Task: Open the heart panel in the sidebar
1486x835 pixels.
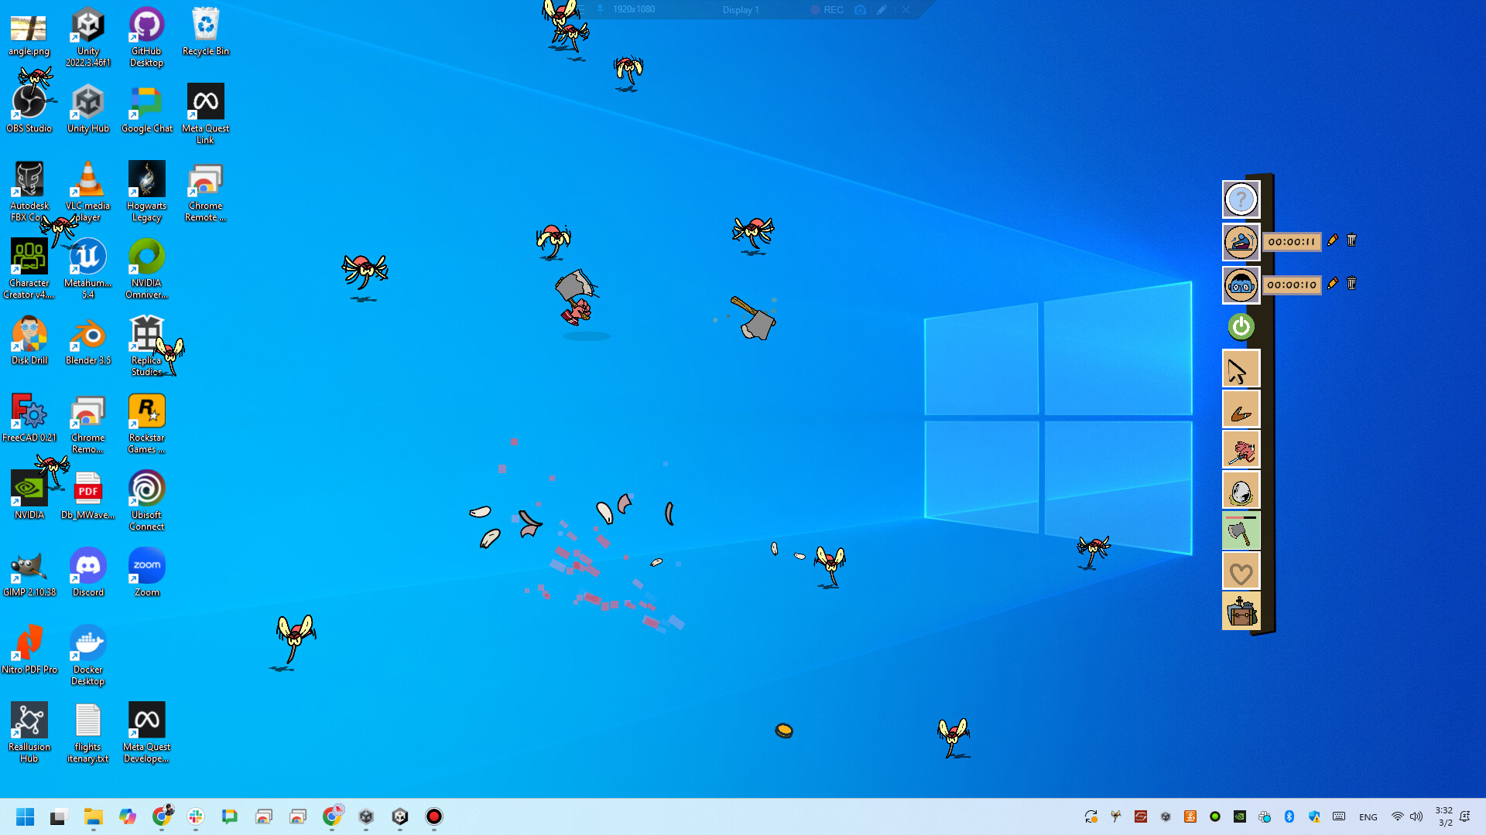Action: pos(1240,572)
